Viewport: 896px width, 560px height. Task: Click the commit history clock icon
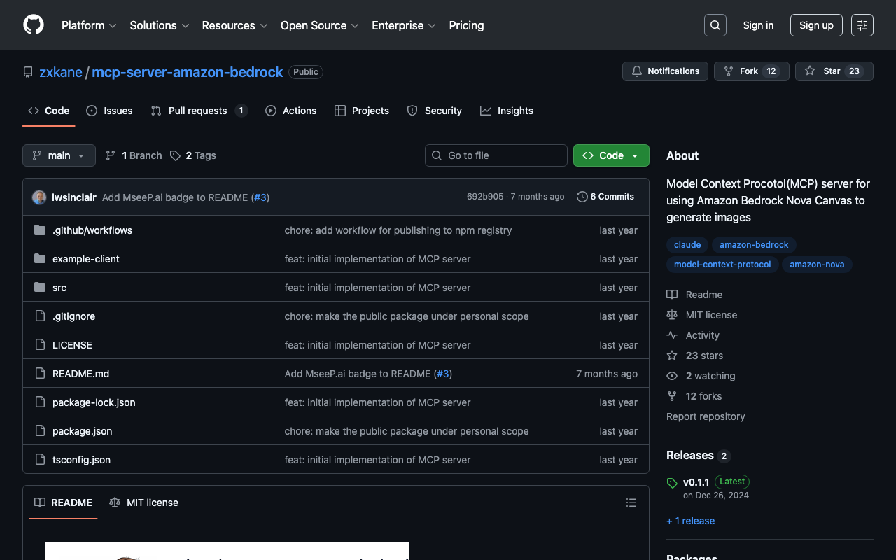click(x=582, y=197)
